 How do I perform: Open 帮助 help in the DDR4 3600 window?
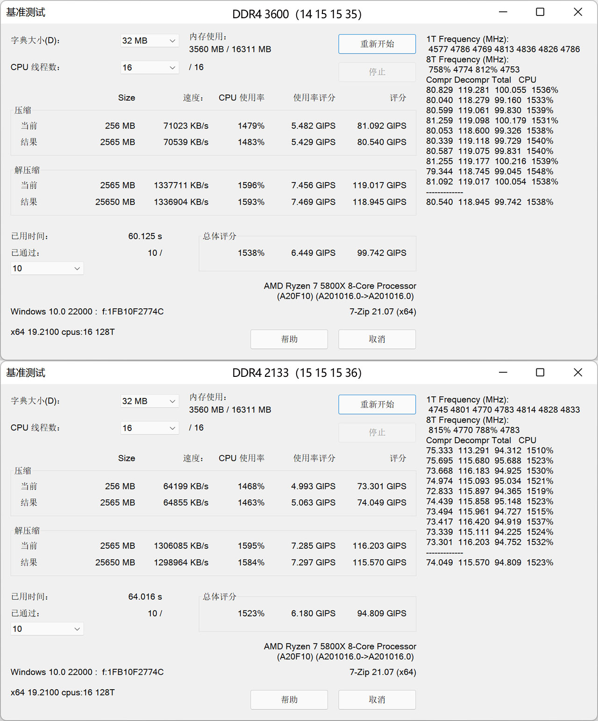[289, 339]
